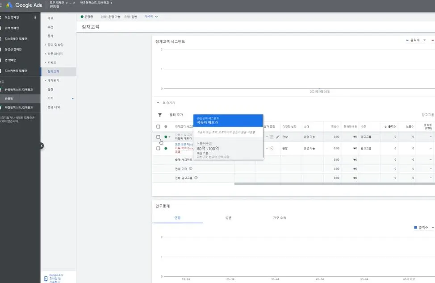Switch to the 성별 tab
This screenshot has width=435, height=283.
228,218
